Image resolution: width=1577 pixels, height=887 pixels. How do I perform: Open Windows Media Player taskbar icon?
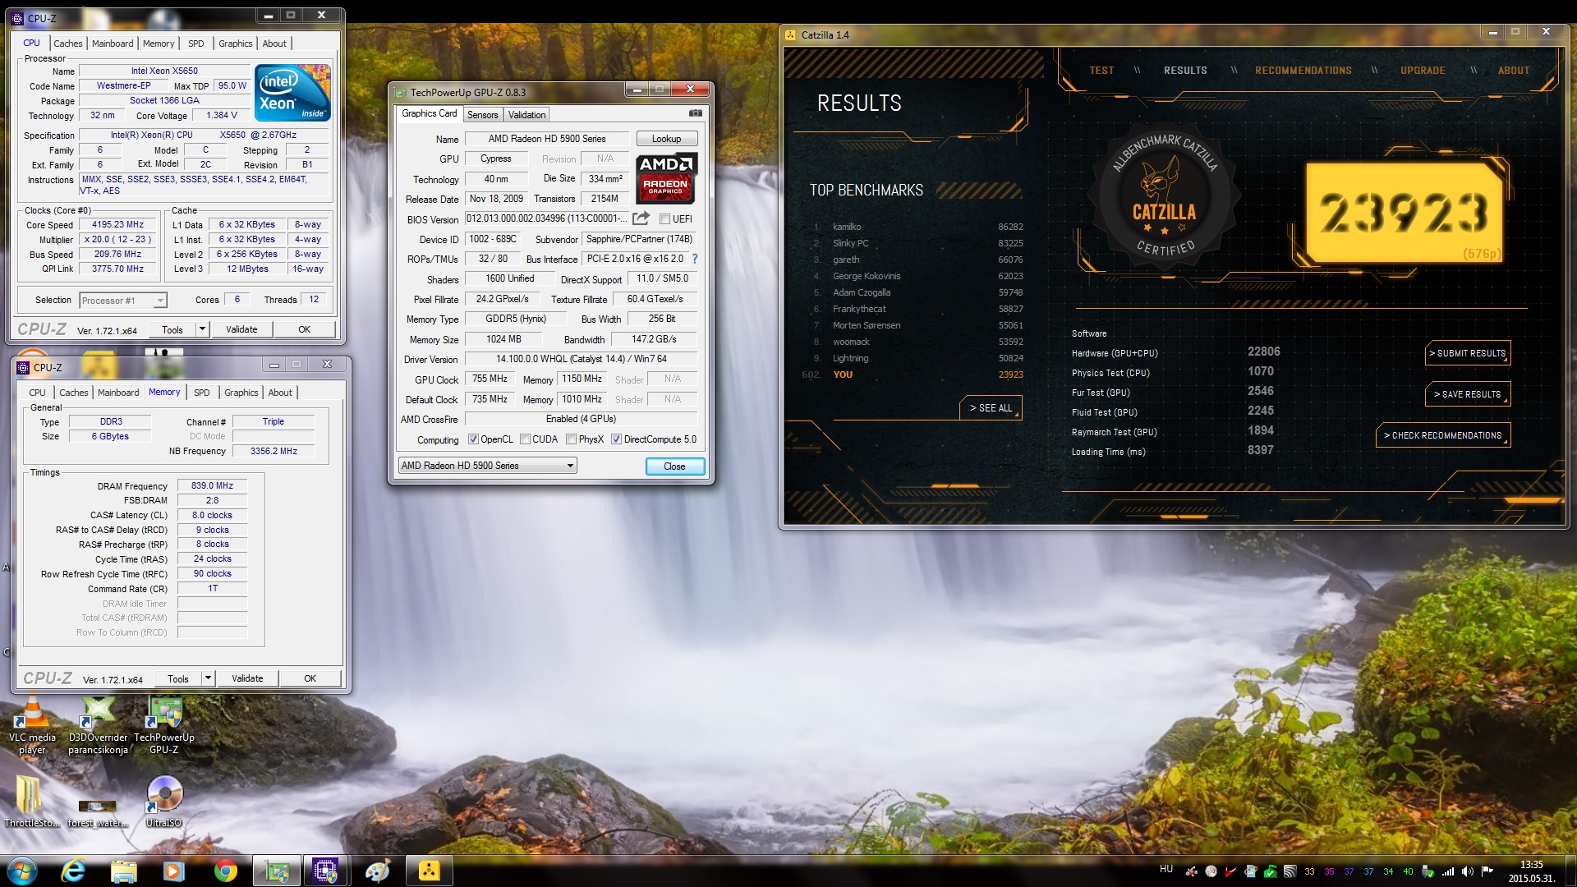coord(173,871)
